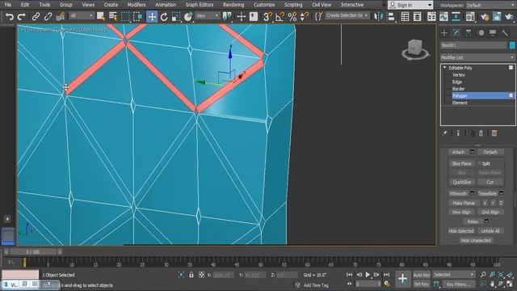The height and width of the screenshot is (291, 517).
Task: Open the Schematic View icon
Action: click(456, 16)
